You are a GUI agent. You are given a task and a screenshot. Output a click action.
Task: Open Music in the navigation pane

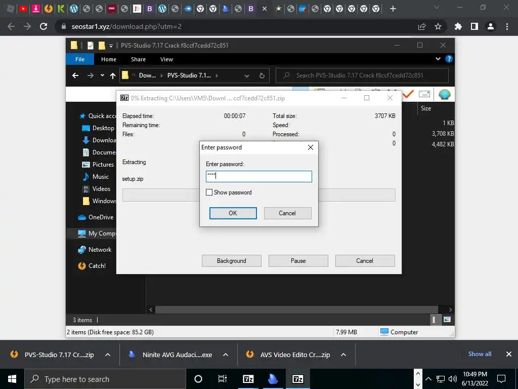[96, 177]
